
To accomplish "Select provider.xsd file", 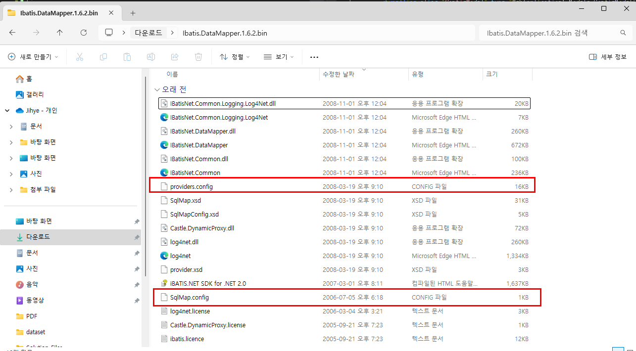I will (x=345, y=270).
